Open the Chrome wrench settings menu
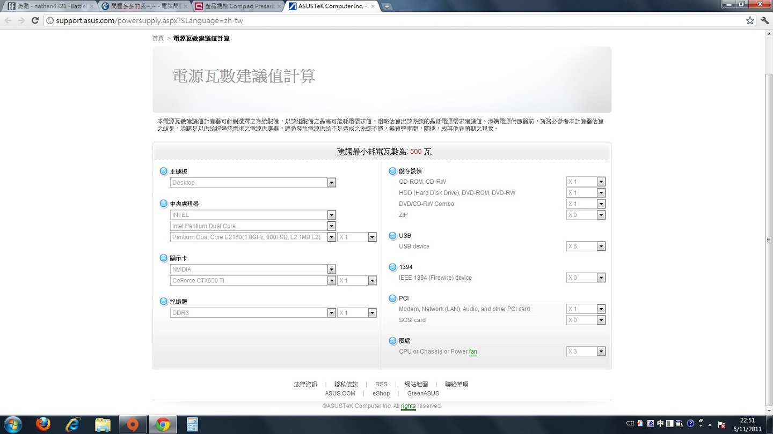The width and height of the screenshot is (773, 434). pyautogui.click(x=765, y=20)
